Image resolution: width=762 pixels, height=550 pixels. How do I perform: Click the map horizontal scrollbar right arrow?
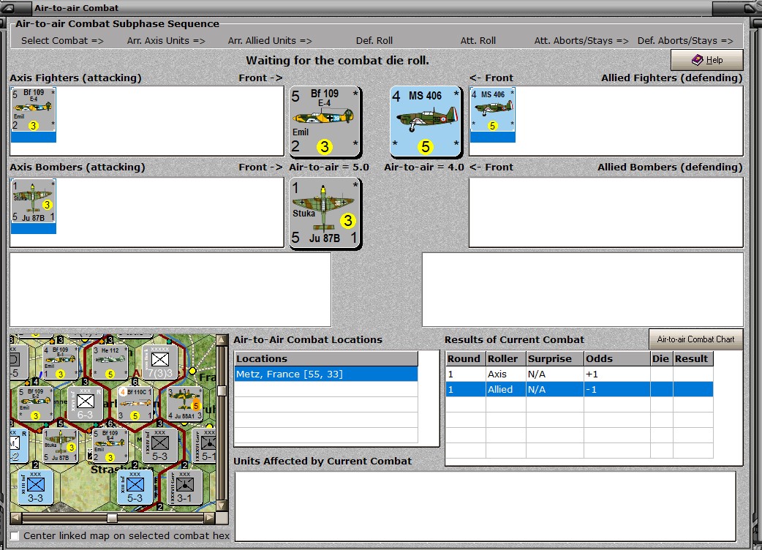point(210,518)
